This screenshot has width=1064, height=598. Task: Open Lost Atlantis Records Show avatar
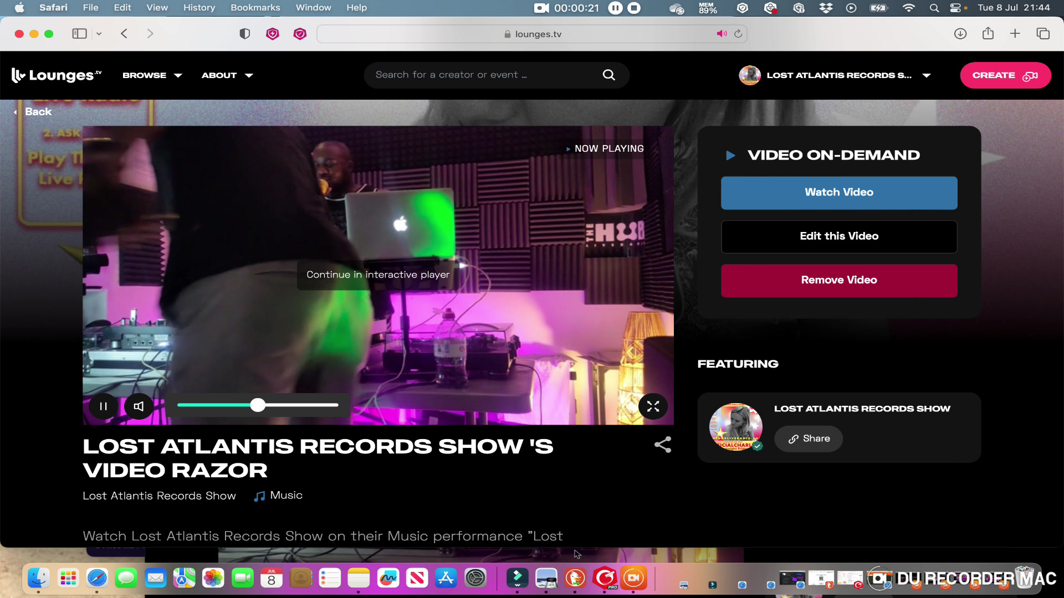735,426
